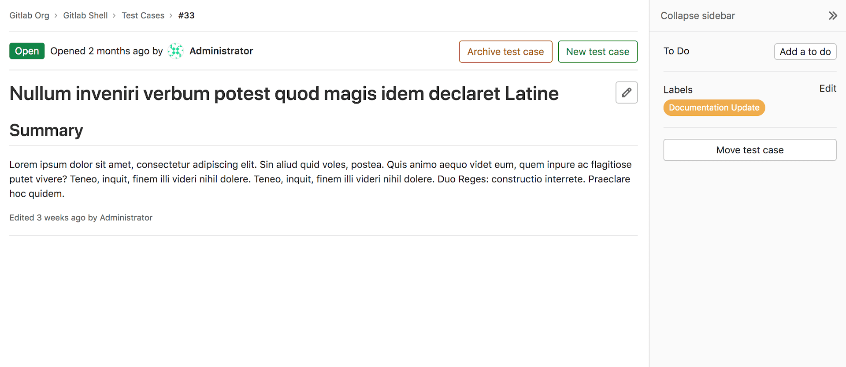This screenshot has width=846, height=367.
Task: Click the Documentation Update label
Action: pos(714,108)
